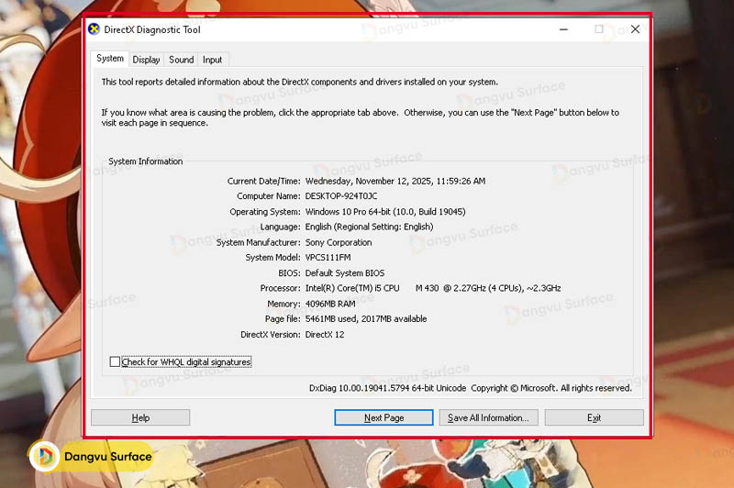Click the DirectX icon in the title bar
The height and width of the screenshot is (488, 734).
[x=94, y=29]
